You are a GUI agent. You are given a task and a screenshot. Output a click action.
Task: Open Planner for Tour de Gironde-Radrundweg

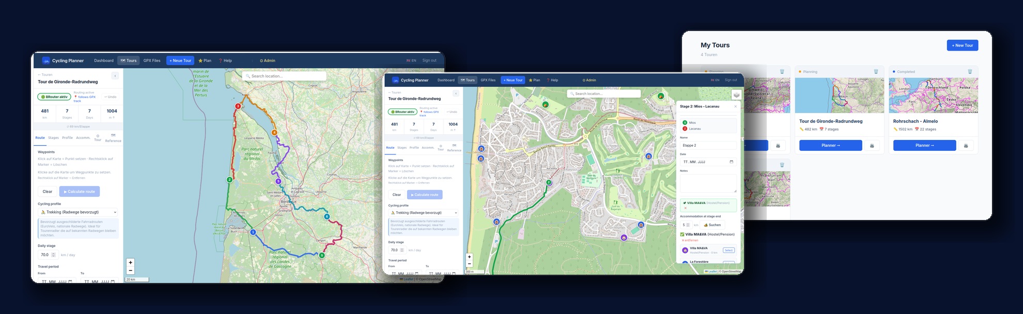(831, 146)
